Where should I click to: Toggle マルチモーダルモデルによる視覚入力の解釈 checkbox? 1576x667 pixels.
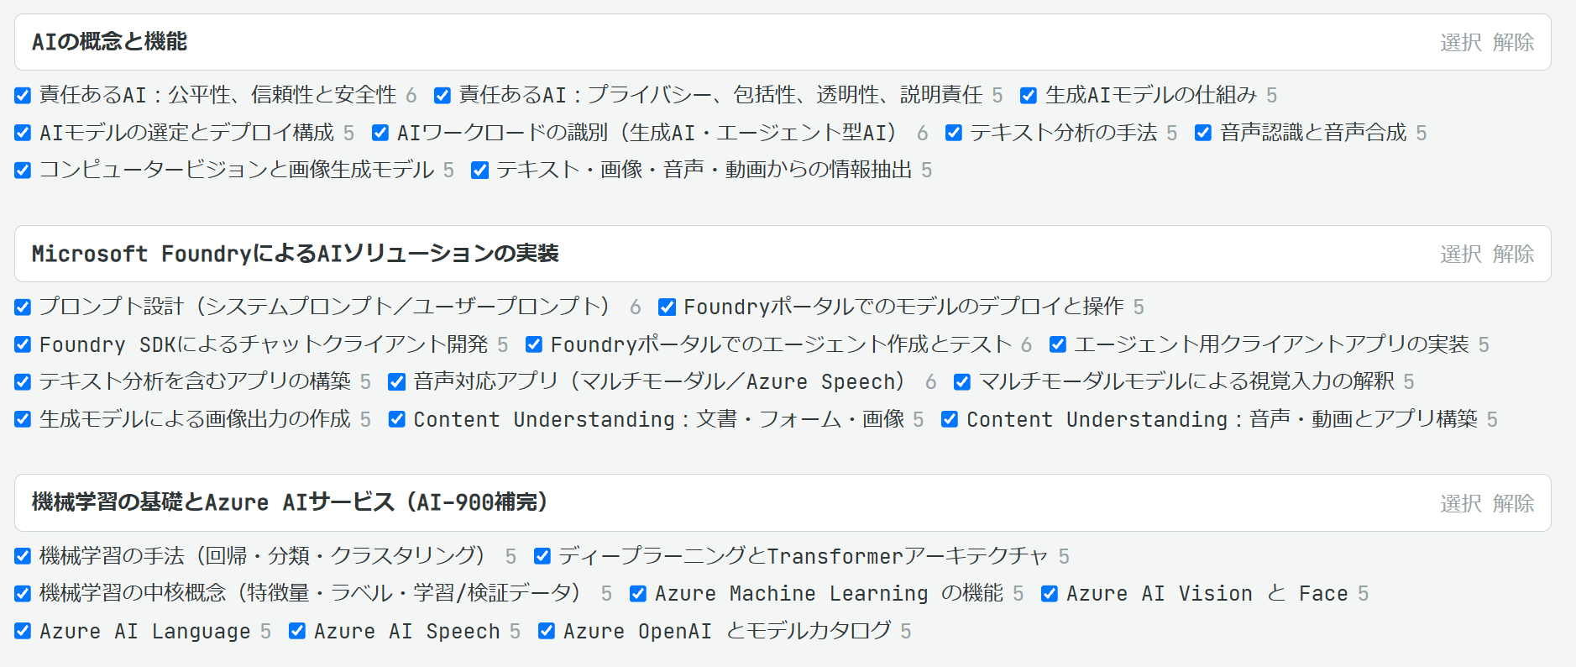[962, 382]
